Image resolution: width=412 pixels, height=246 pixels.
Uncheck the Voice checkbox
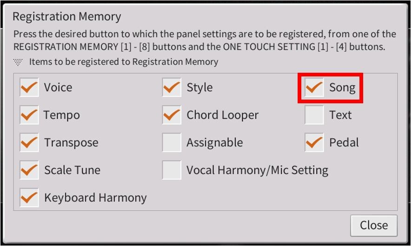tap(29, 88)
